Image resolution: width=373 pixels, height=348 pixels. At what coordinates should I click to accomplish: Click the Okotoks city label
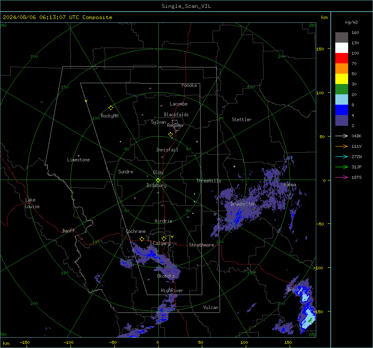[x=166, y=276]
